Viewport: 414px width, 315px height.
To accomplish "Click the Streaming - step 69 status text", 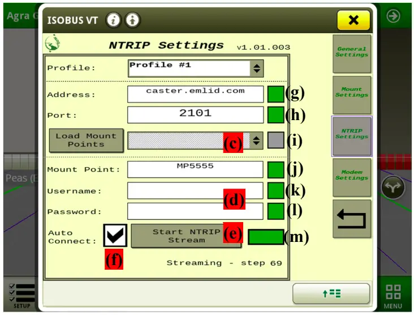I will [x=224, y=263].
